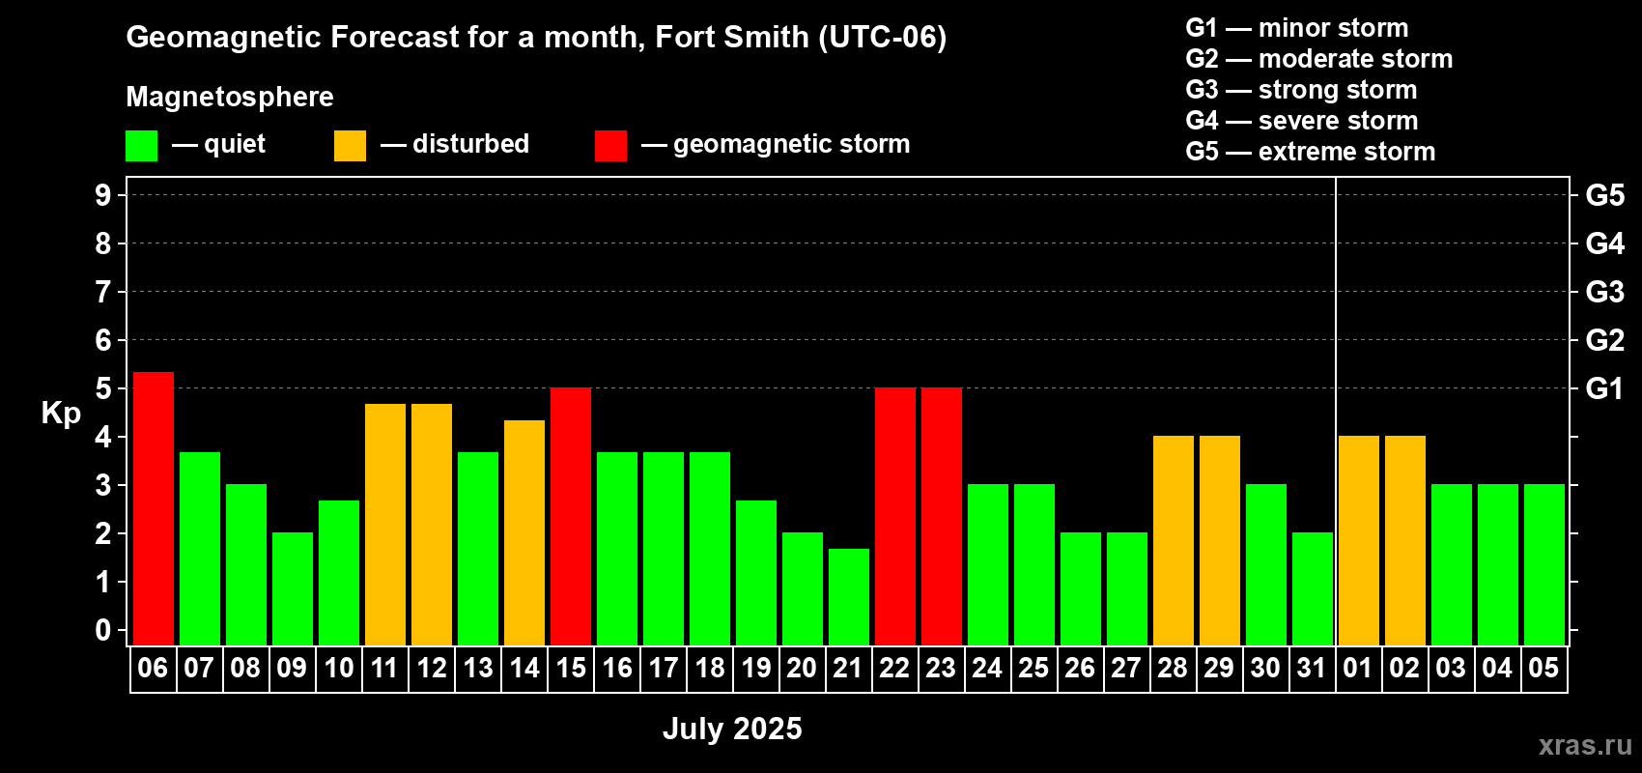Screen dimensions: 1642x773
Task: Click the 'G1 — minor storm' legend text
Action: (x=1297, y=28)
